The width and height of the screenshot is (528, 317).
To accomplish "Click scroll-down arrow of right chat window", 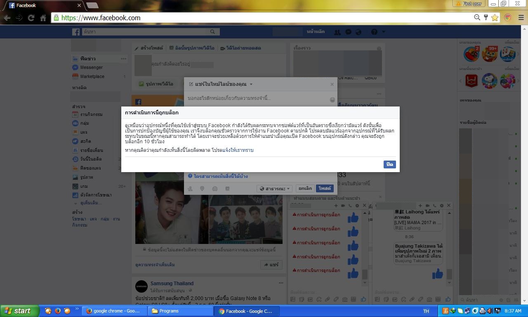I will 450,283.
